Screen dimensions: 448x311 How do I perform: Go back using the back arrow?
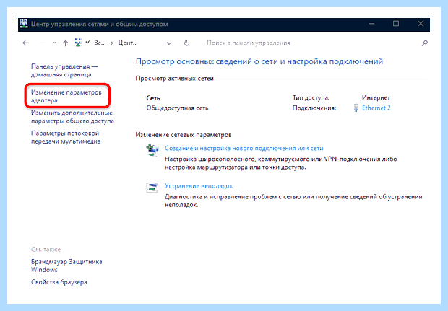tap(26, 43)
